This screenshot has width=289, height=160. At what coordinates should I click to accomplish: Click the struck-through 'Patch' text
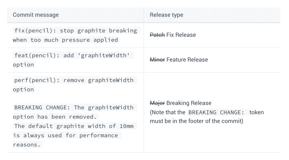157,35
